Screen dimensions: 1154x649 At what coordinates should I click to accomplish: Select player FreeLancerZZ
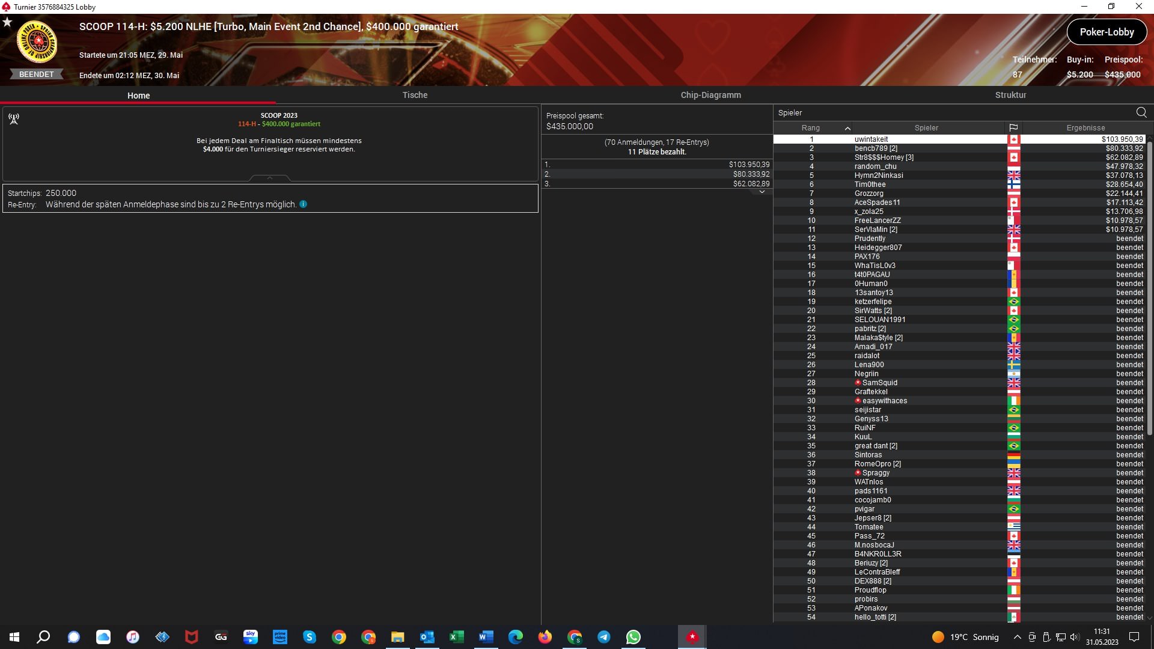coord(959,220)
